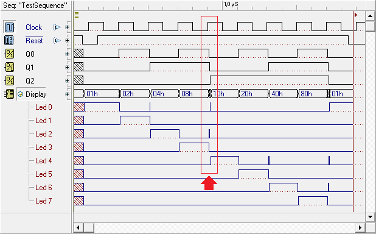Screen dimensions: 376x234
Task: Select the Led 7 signal label
Action: (x=44, y=201)
